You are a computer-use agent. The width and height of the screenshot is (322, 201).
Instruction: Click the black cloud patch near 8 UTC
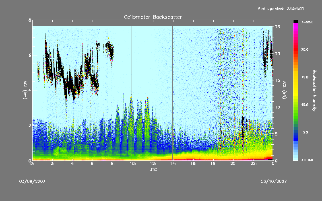[109, 51]
